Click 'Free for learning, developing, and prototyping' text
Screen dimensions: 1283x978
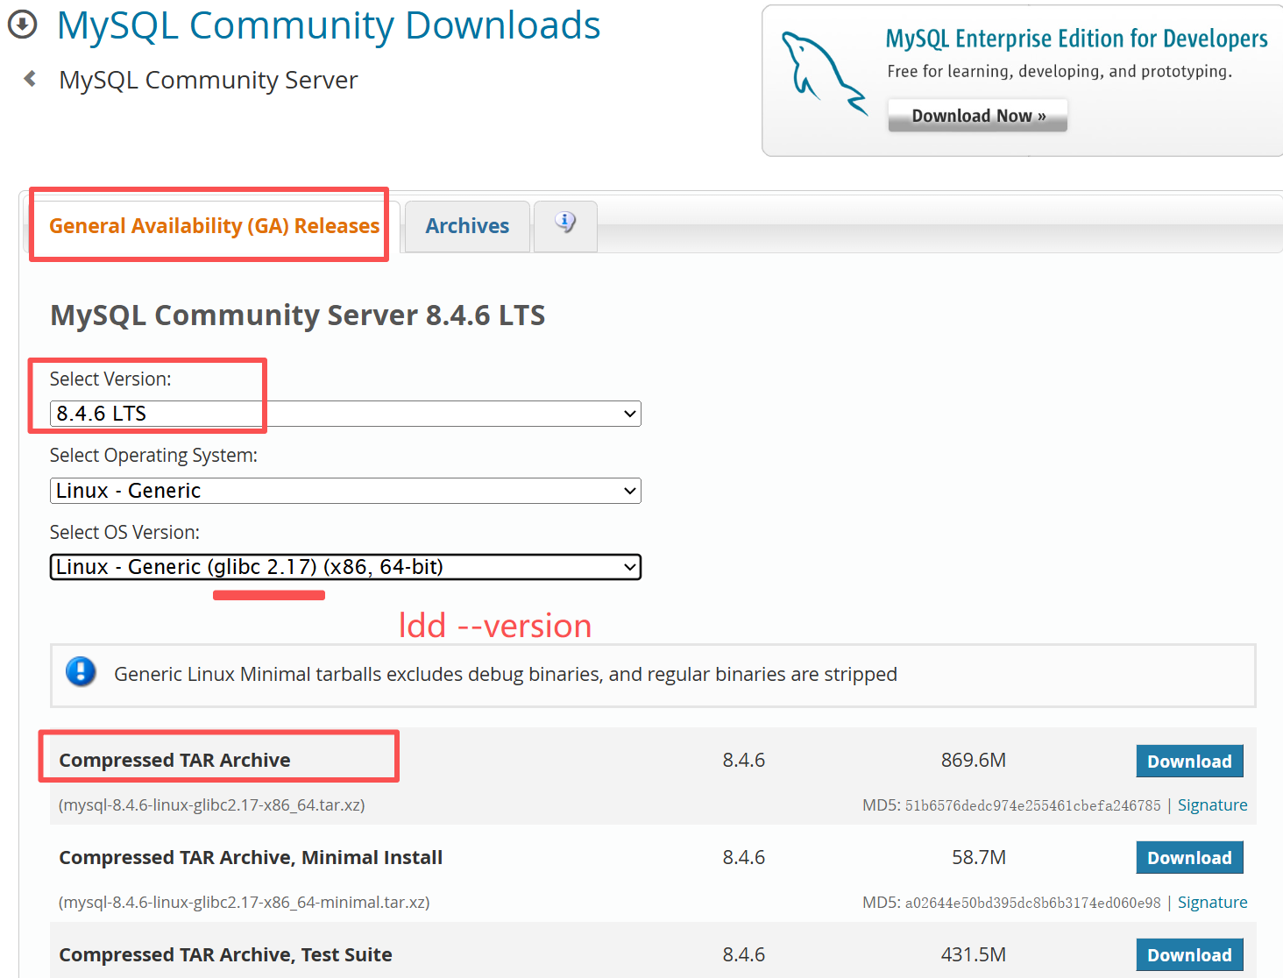(x=1060, y=71)
